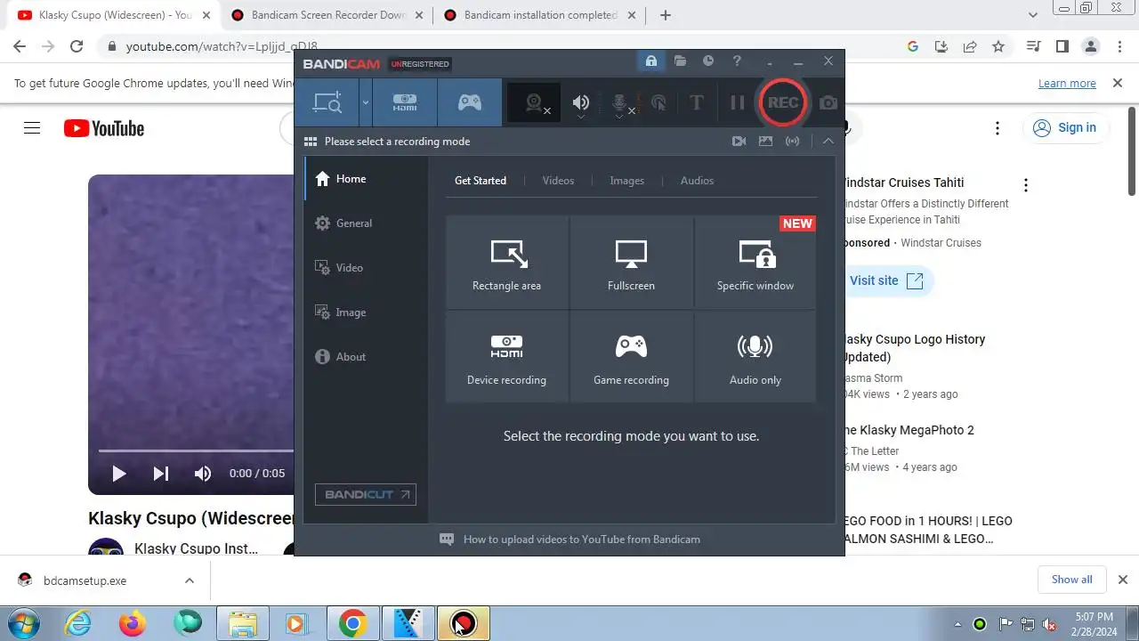Image resolution: width=1139 pixels, height=641 pixels.
Task: Click the YouTube Sign in button
Action: coord(1065,128)
